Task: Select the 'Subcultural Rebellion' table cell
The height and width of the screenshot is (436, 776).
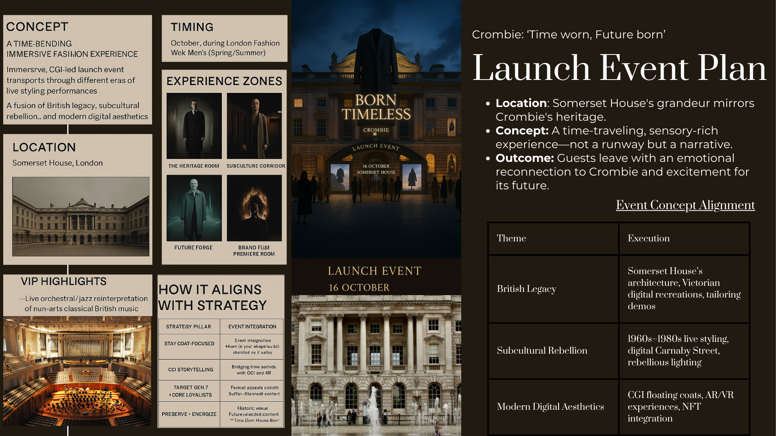Action: click(553, 350)
